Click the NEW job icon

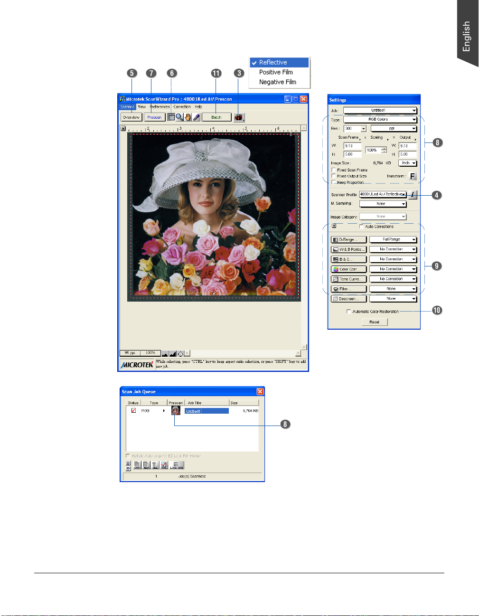tap(146, 465)
